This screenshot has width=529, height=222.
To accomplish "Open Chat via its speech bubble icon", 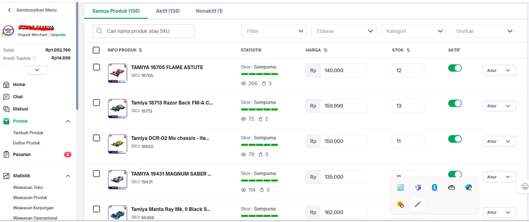I will coord(6,97).
